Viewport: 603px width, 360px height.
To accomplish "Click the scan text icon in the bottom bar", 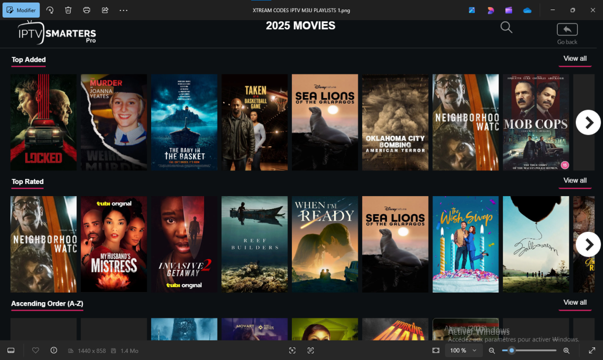I will 311,350.
